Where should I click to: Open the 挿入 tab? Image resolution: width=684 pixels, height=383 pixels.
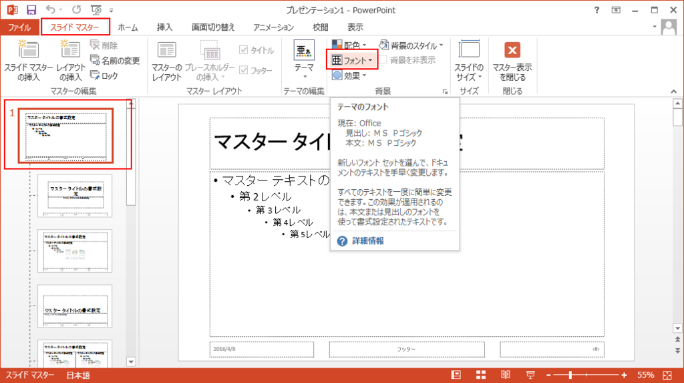click(x=164, y=27)
